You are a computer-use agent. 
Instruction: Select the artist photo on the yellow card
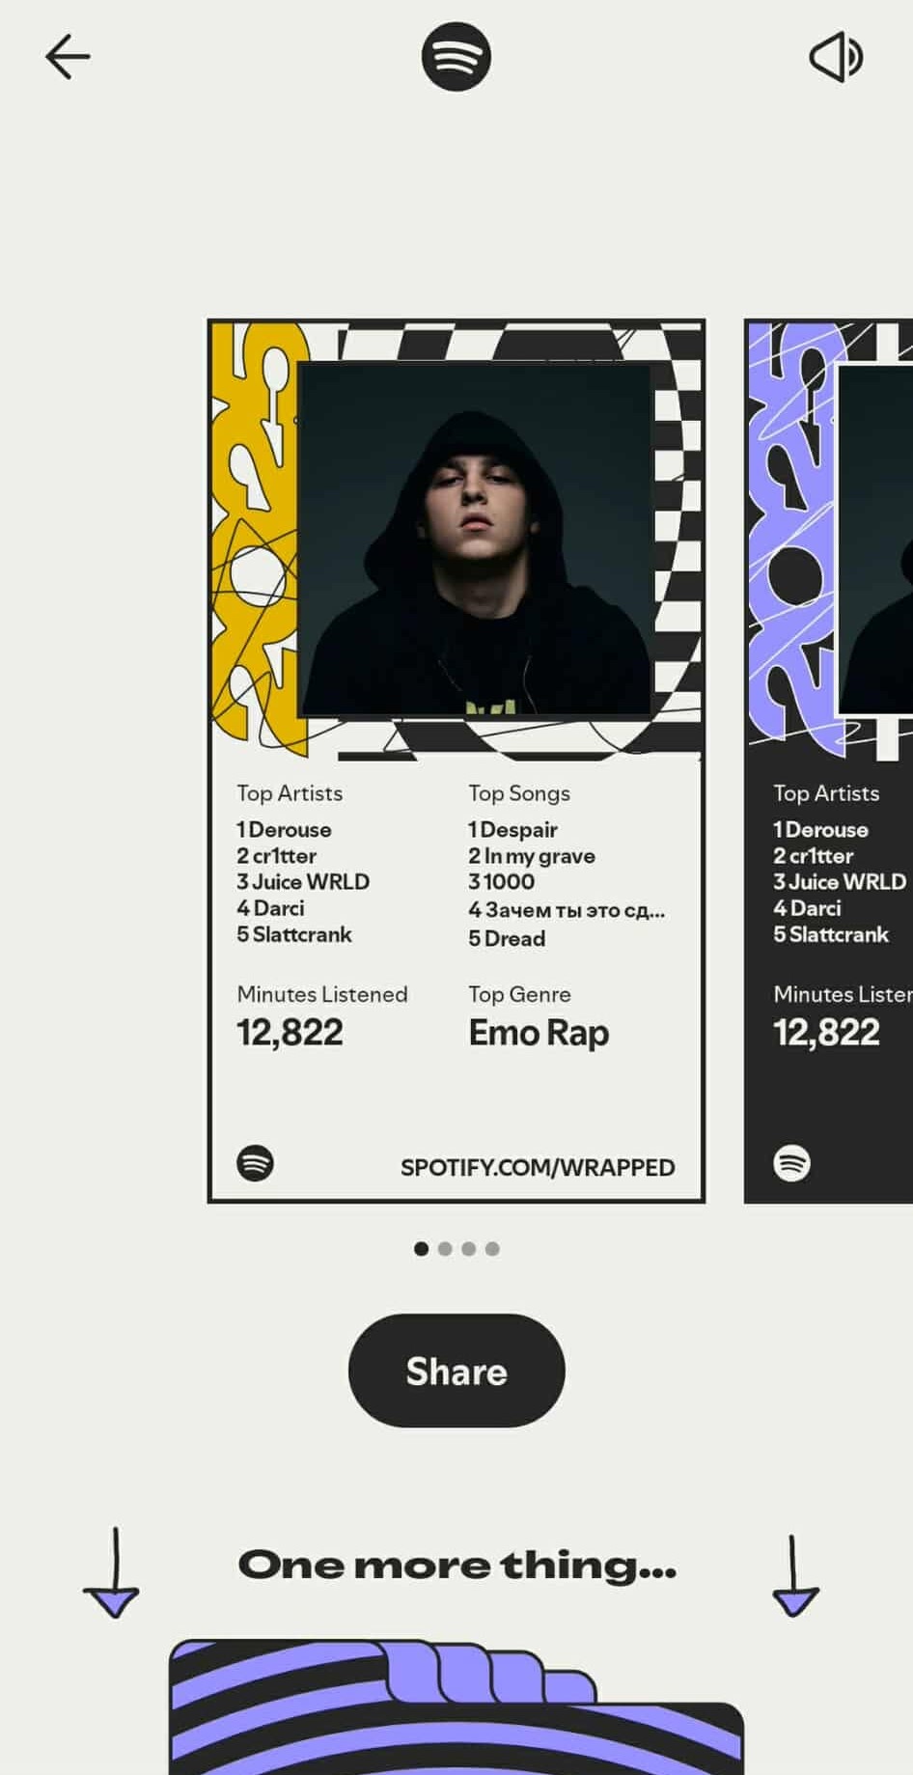[475, 539]
